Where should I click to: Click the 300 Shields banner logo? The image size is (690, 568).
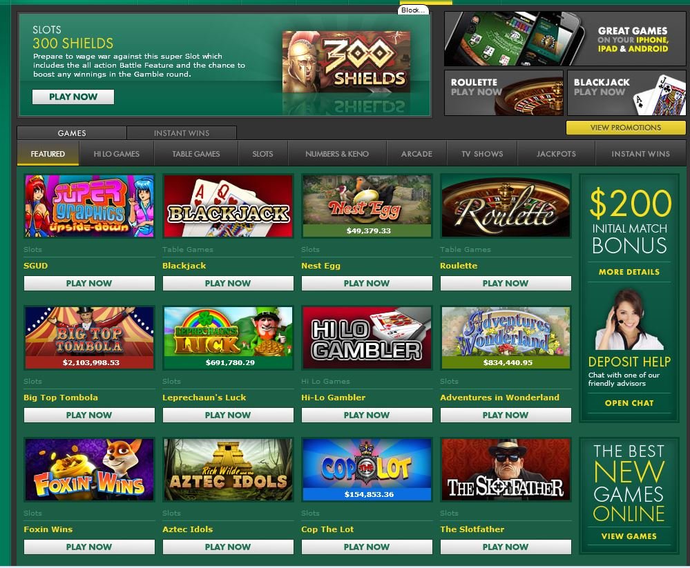click(x=346, y=61)
